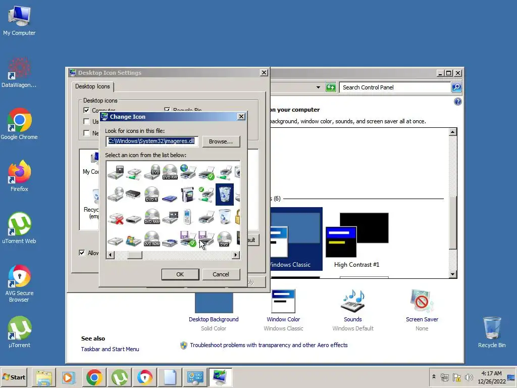Click the icon list right scroll arrow
The image size is (517, 388).
235,255
